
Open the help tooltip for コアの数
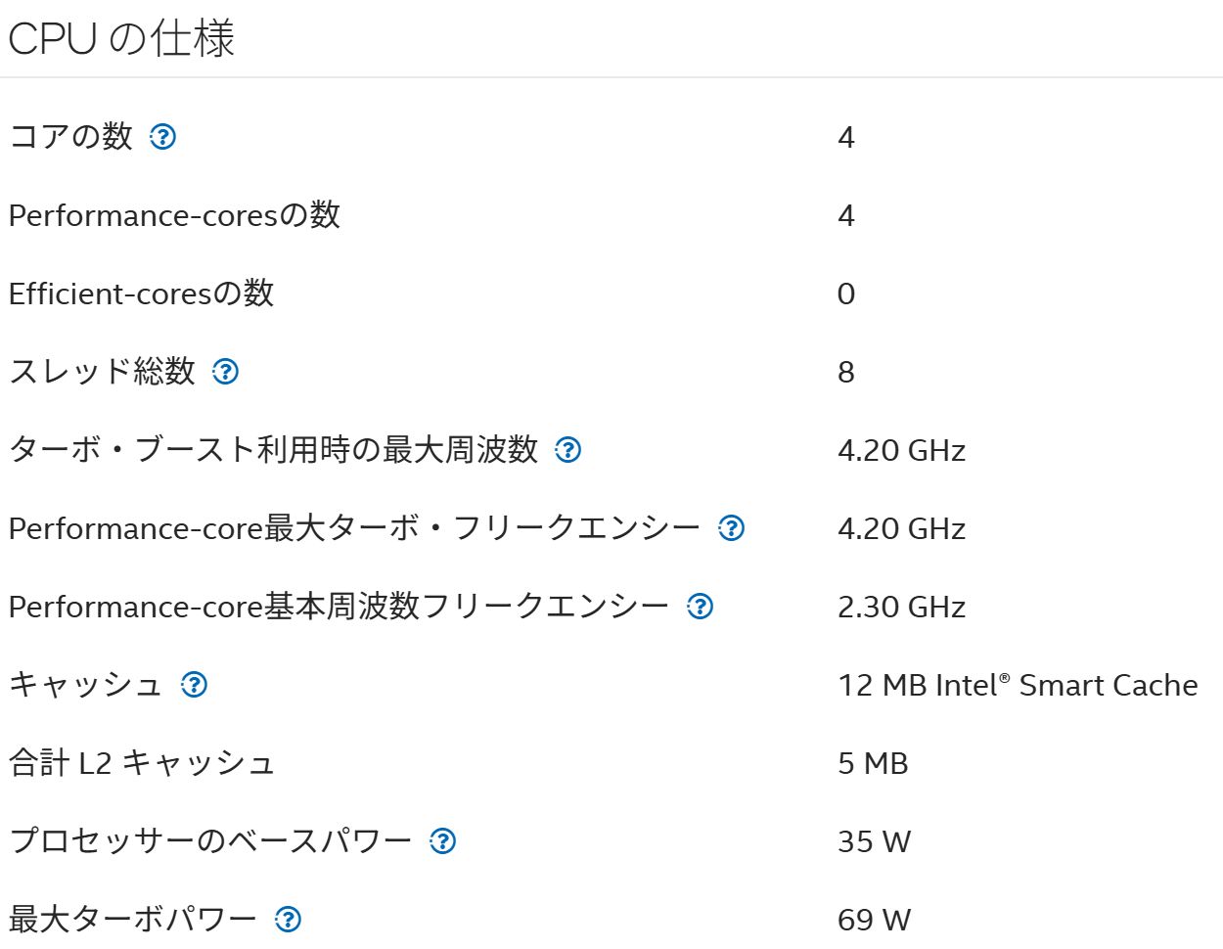[x=164, y=138]
